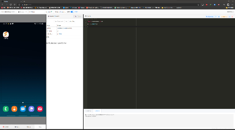The width and height of the screenshot is (235, 130).
Task: Expand the app drawer arrow above the dock
Action: [23, 102]
